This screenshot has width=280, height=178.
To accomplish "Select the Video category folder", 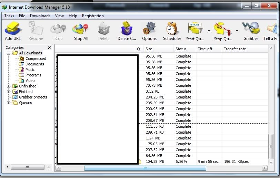I will [x=27, y=81].
